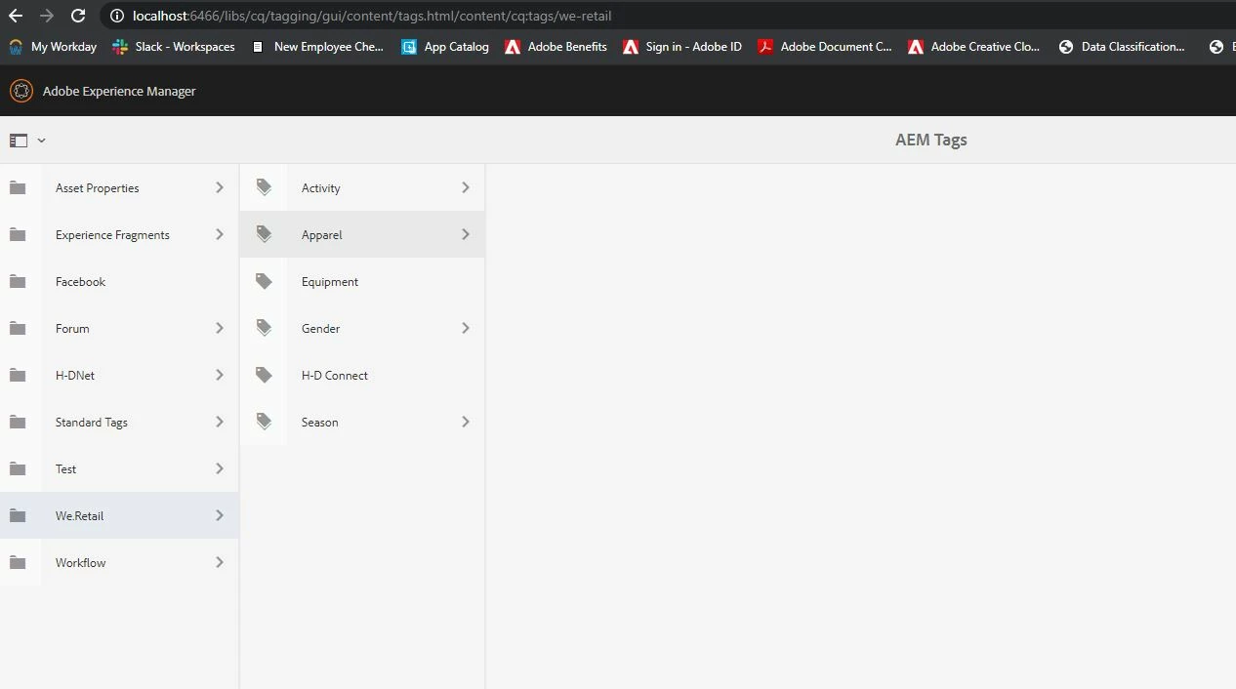Expand the Workflow chevron
This screenshot has width=1236, height=689.
(x=220, y=562)
